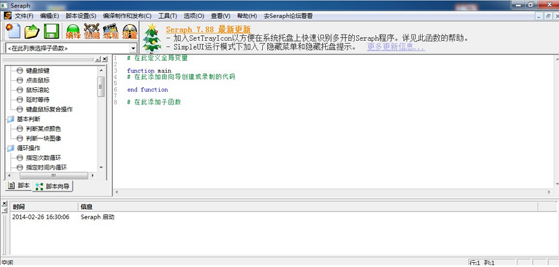This screenshot has width=559, height=267.
Task: Open the 设置 settings icon
Action: point(130,31)
